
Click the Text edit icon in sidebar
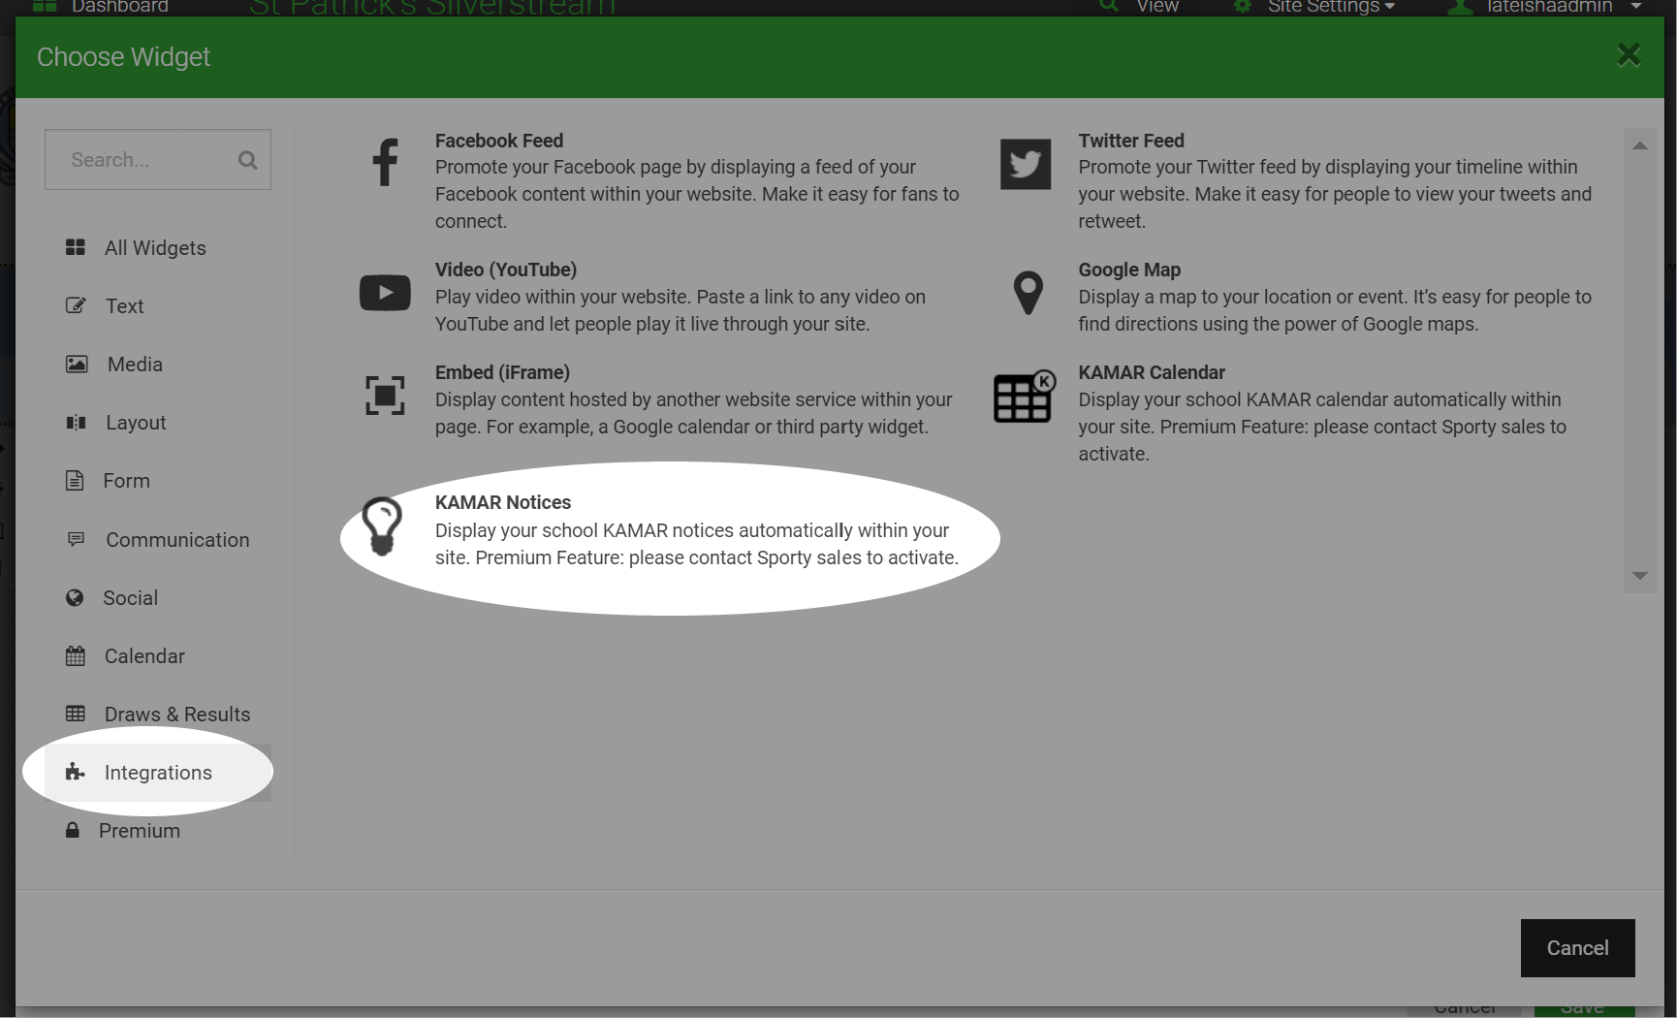76,305
